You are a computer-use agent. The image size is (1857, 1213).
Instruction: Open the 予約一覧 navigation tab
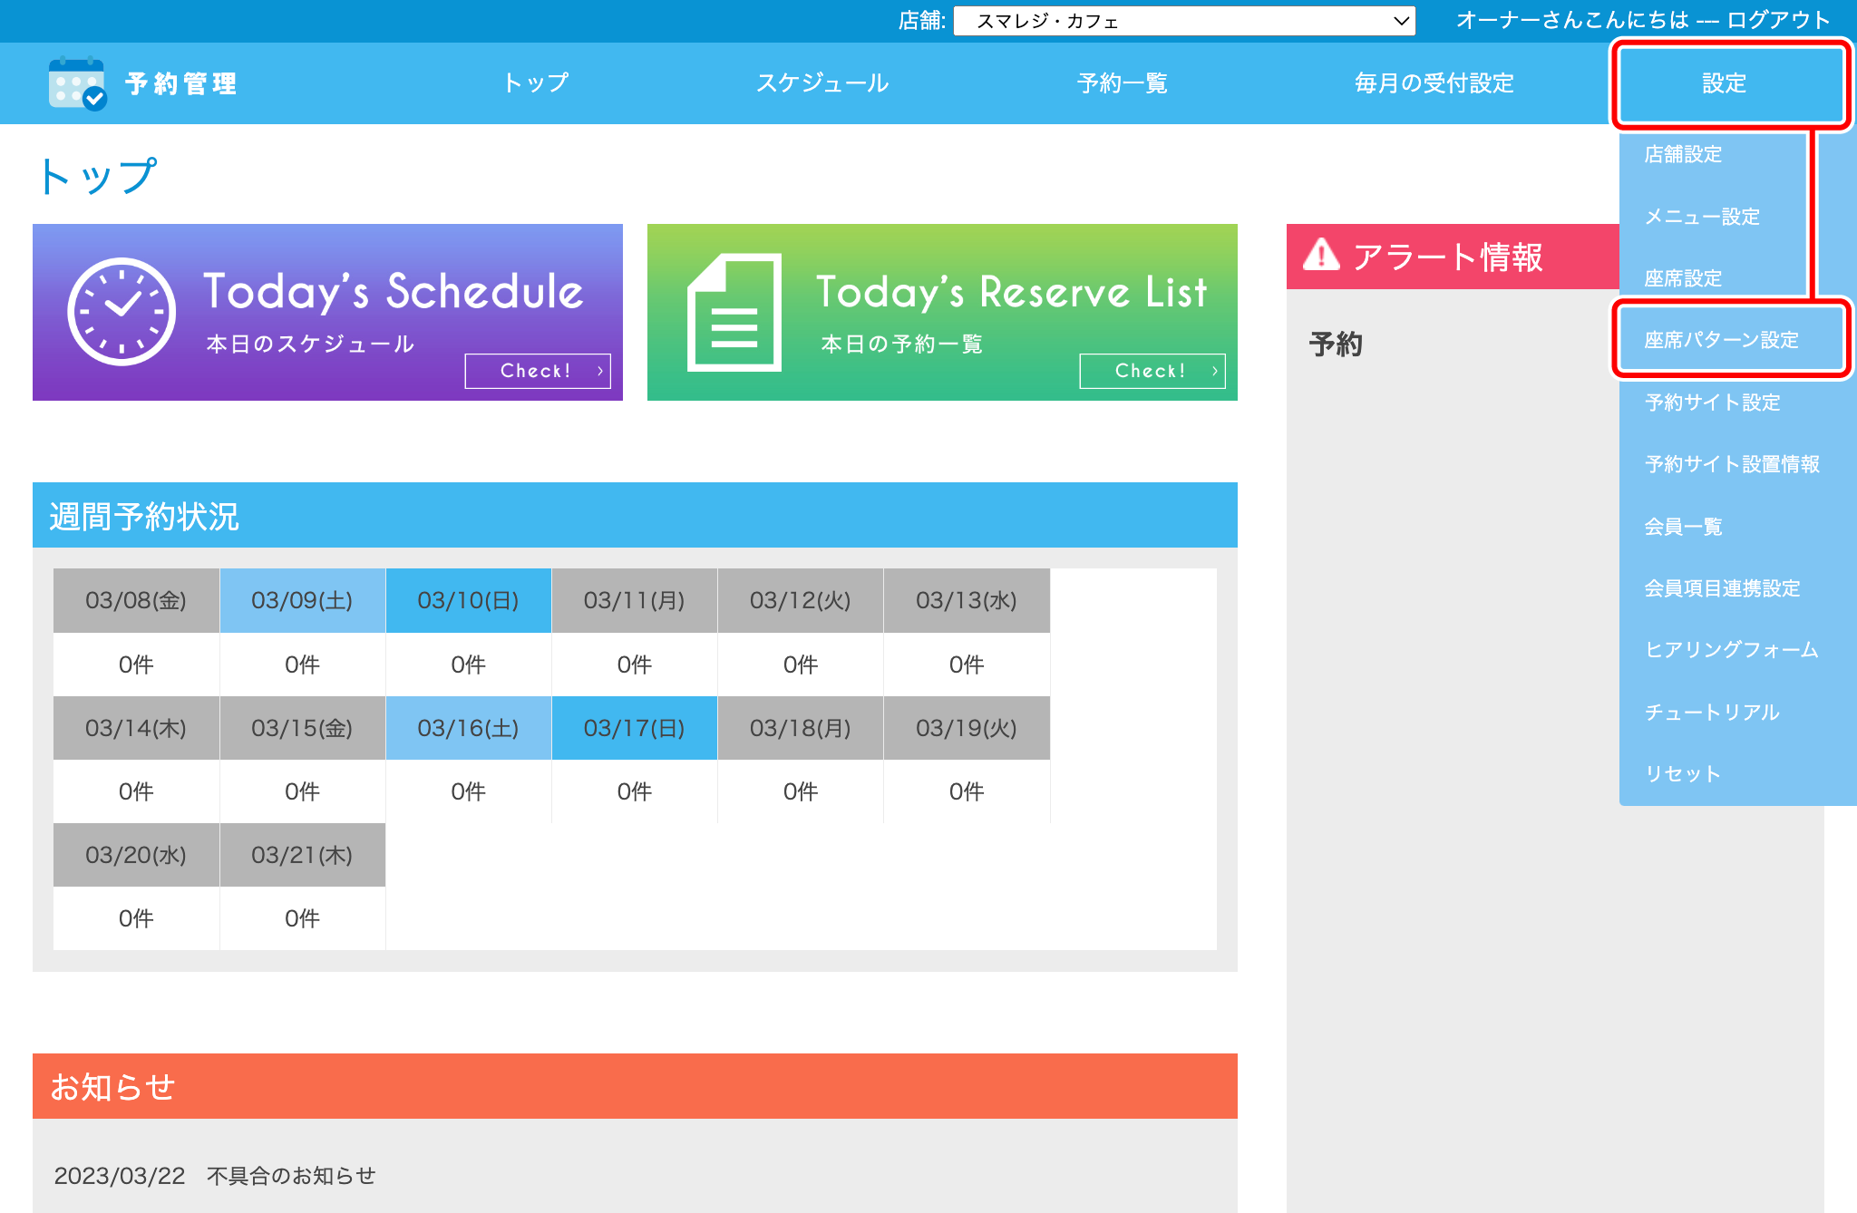[1122, 83]
